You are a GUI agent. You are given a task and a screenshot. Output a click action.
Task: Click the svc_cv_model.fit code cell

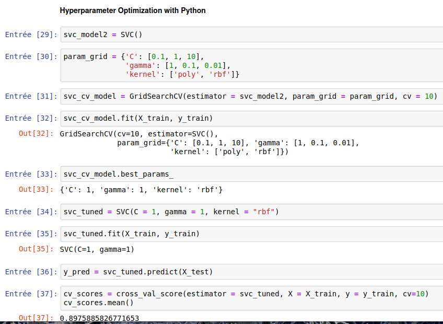[x=251, y=118]
